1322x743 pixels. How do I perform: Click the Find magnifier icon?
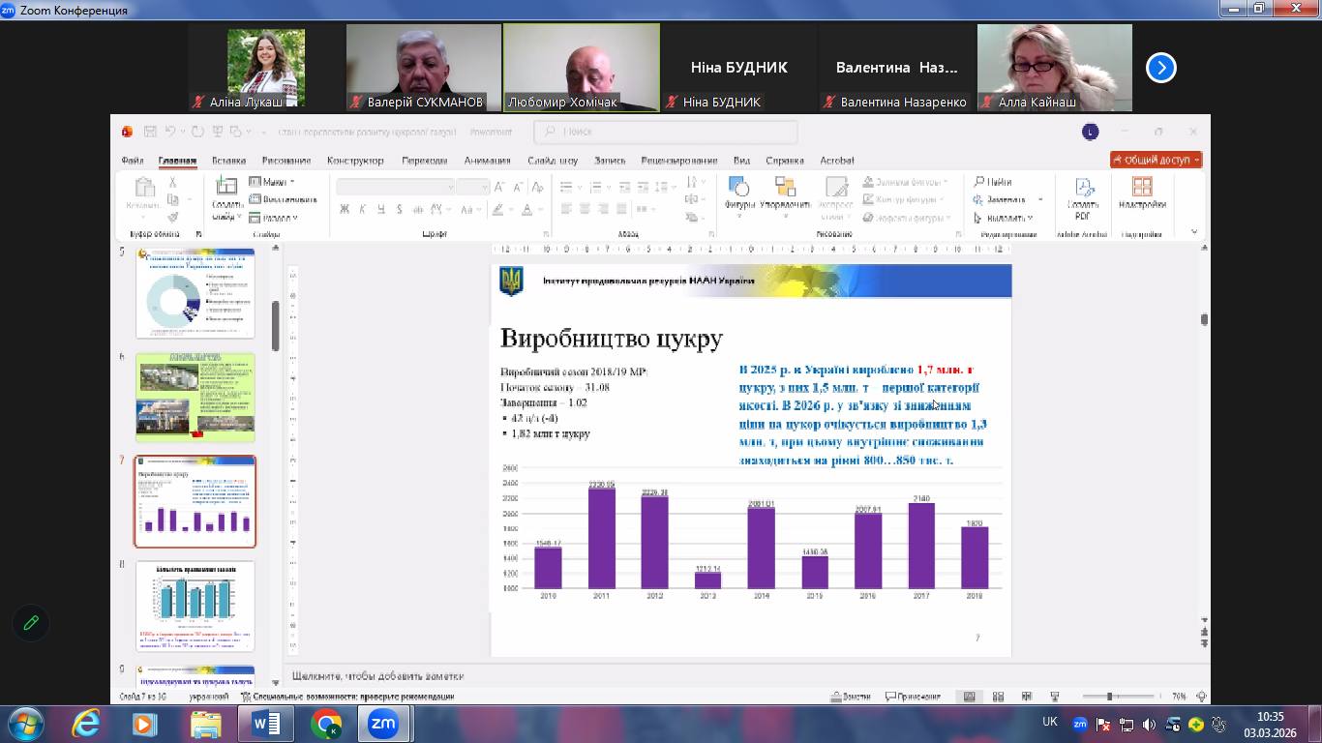click(x=979, y=182)
